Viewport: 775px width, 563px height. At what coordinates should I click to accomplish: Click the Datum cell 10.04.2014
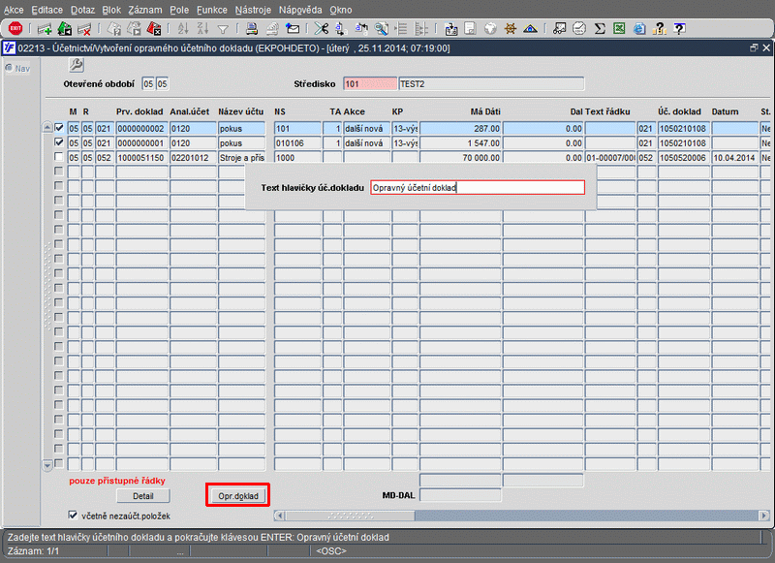pyautogui.click(x=734, y=158)
